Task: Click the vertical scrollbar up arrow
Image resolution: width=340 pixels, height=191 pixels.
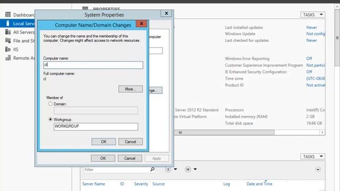Action: point(337,6)
